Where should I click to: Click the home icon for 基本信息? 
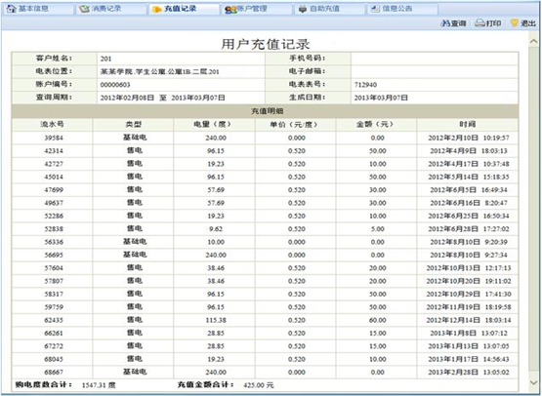point(12,9)
